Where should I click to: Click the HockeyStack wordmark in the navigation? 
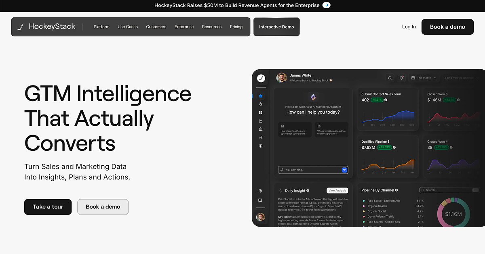(x=52, y=27)
